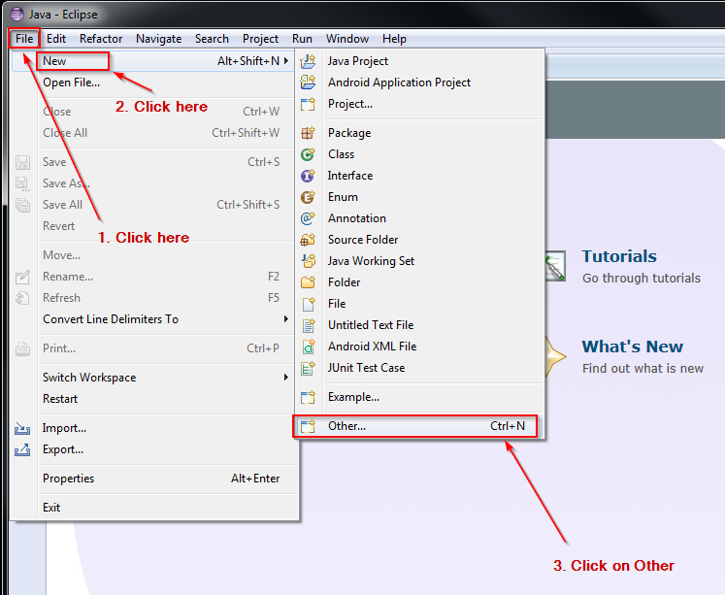The width and height of the screenshot is (725, 595).
Task: Choose Interface in the New submenu
Action: (420, 176)
